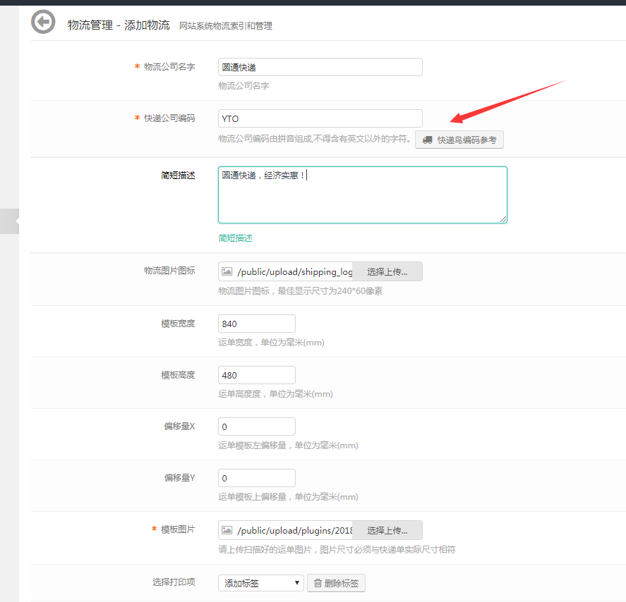The width and height of the screenshot is (626, 602).
Task: Grab the 简短描述 textarea resize handle
Action: click(x=504, y=220)
